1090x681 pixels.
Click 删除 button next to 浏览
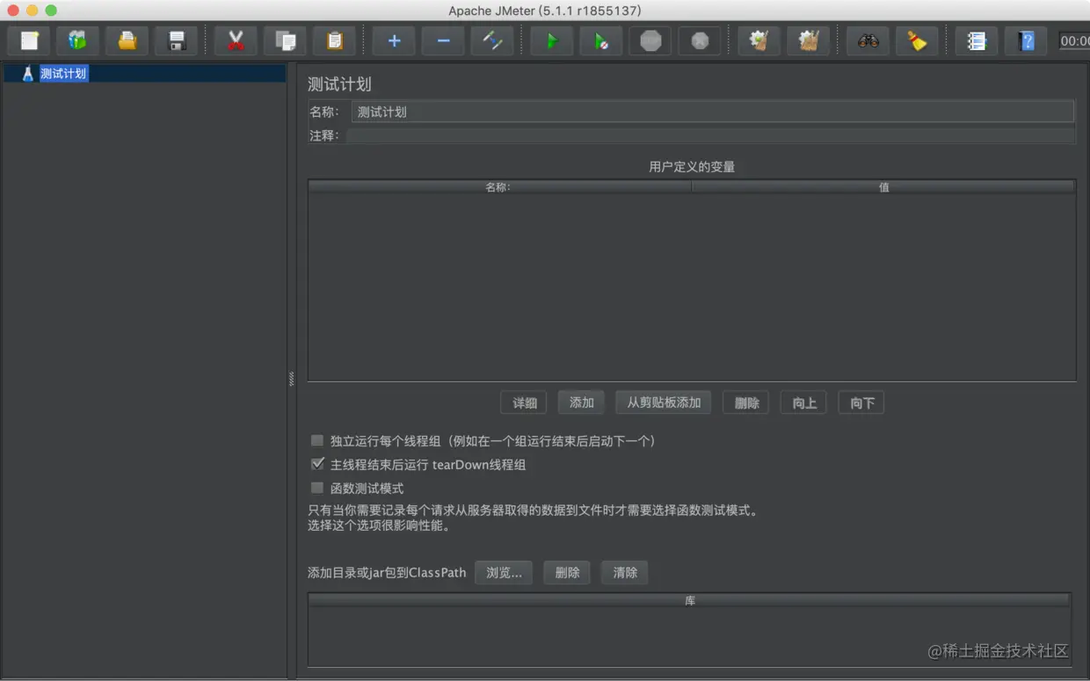[x=567, y=572]
